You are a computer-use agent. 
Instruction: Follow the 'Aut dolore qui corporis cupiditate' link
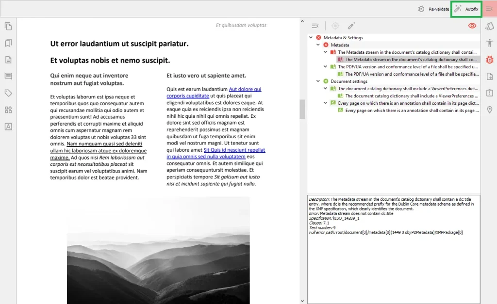pyautogui.click(x=214, y=93)
